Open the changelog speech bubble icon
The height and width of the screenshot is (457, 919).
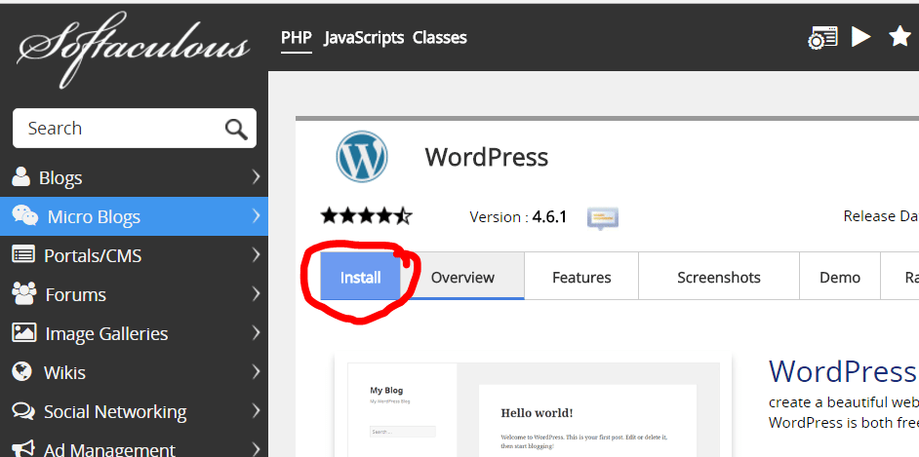click(x=603, y=217)
